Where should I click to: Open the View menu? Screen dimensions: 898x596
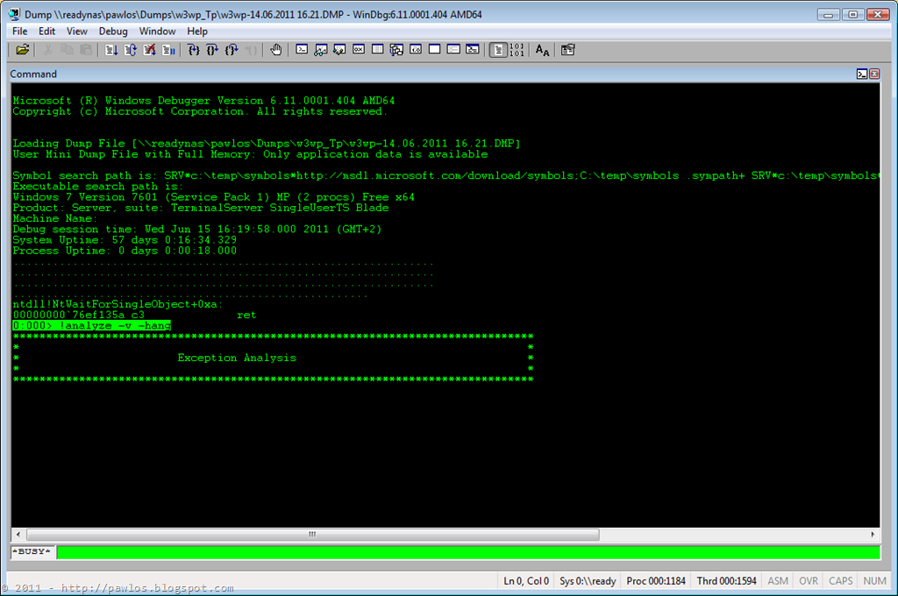[x=77, y=31]
